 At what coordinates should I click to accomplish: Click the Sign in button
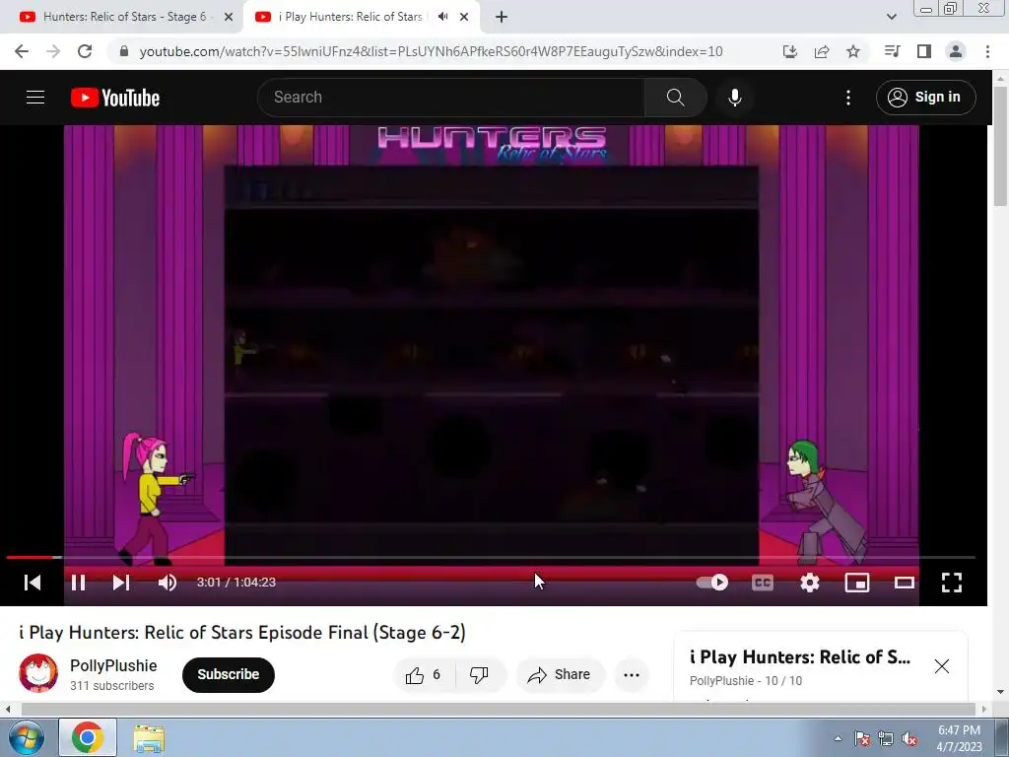coord(925,98)
